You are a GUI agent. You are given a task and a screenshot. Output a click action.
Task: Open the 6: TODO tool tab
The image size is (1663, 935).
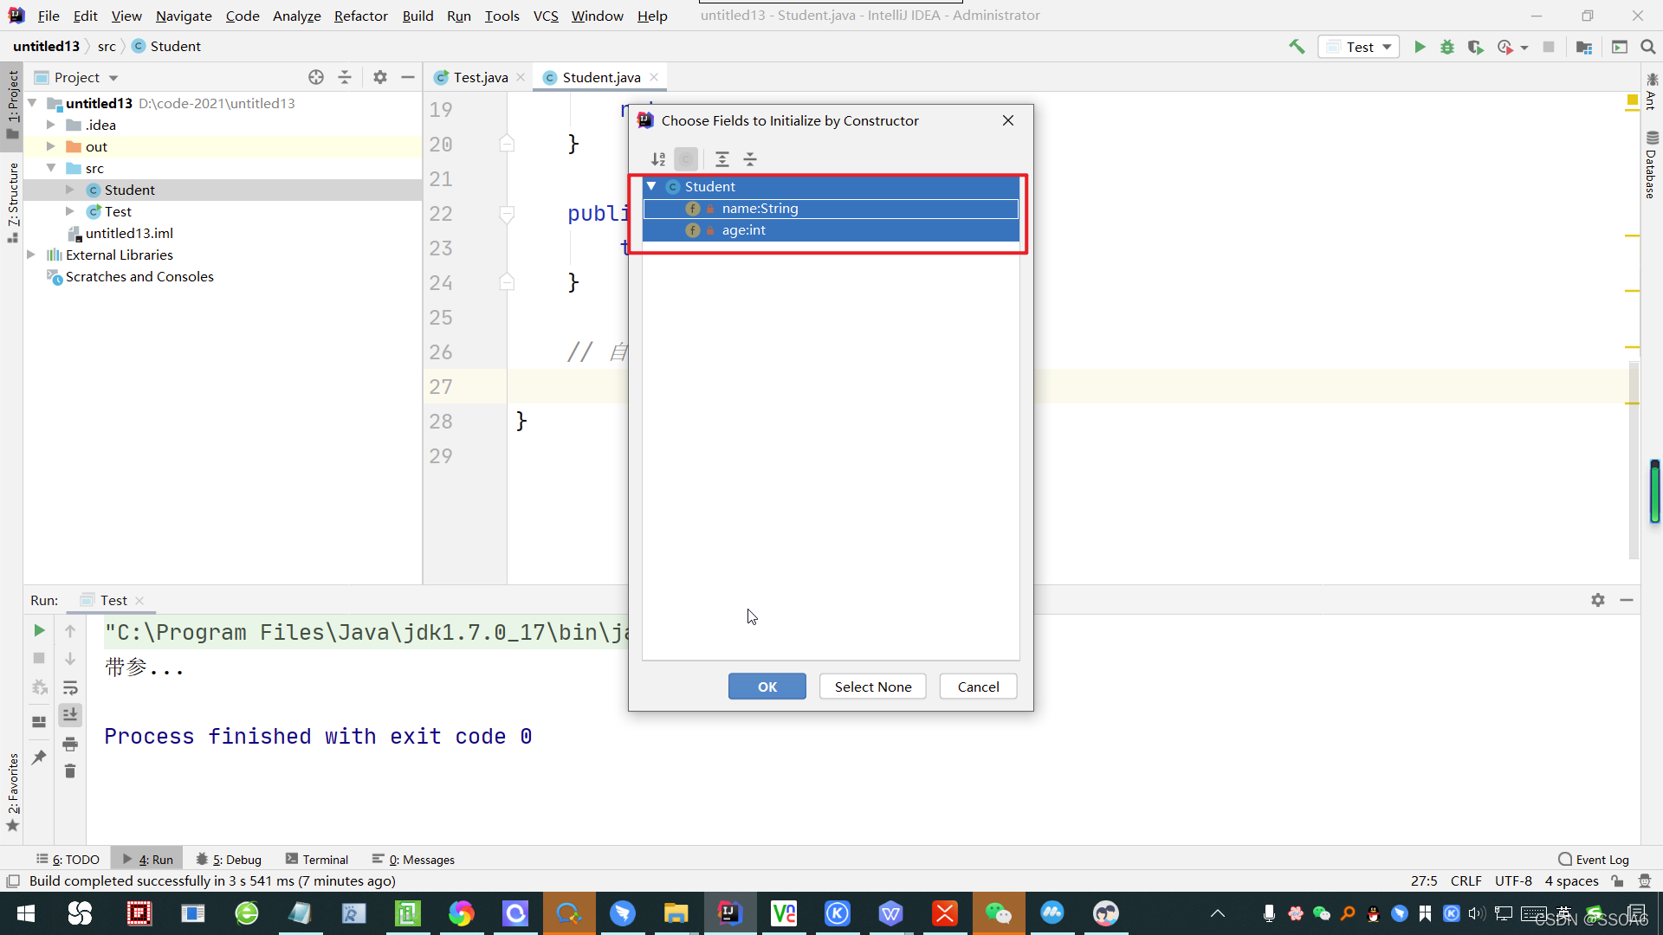pyautogui.click(x=68, y=860)
